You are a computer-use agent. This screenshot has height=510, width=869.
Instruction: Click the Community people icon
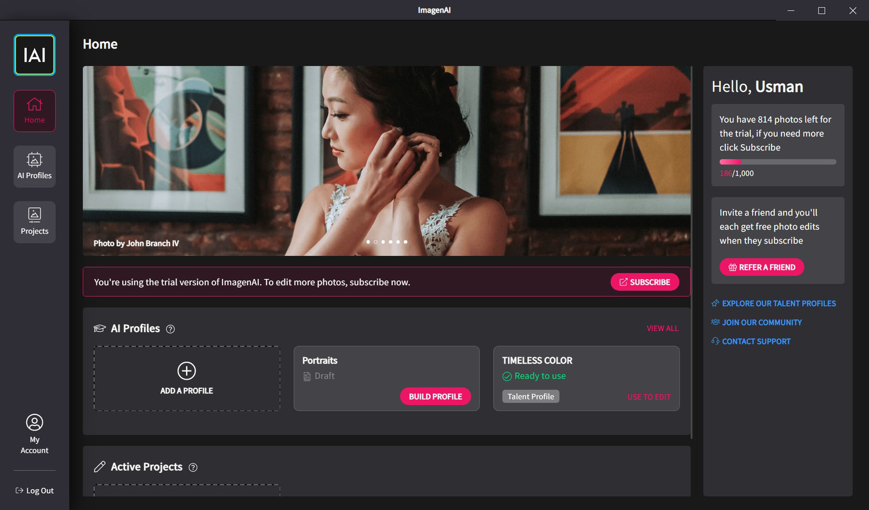(x=715, y=322)
